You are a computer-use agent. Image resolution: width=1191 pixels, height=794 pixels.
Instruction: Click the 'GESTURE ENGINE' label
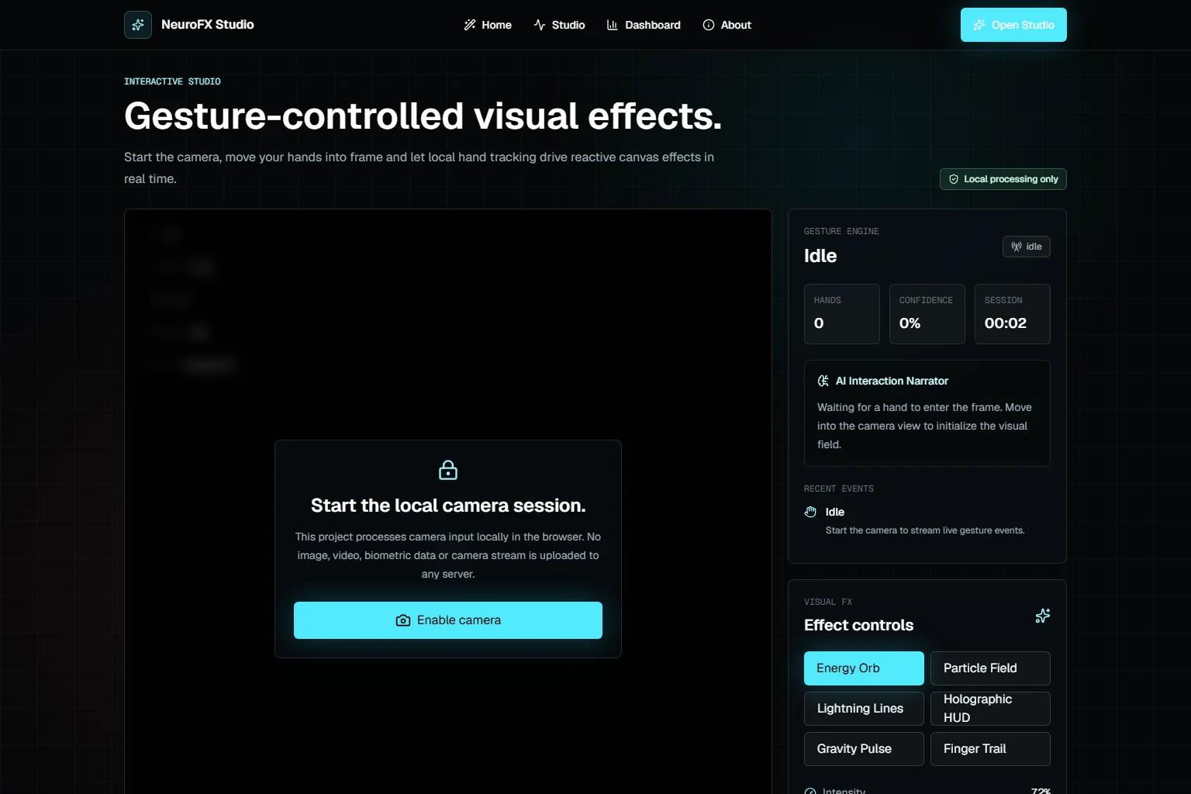(841, 231)
